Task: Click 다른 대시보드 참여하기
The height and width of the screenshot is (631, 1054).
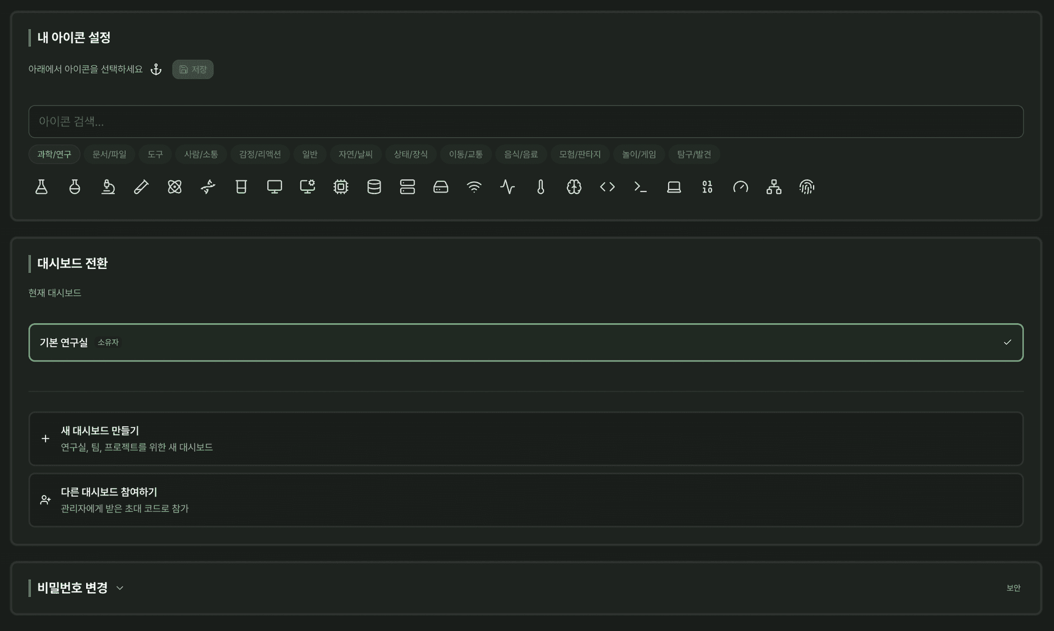Action: (525, 500)
